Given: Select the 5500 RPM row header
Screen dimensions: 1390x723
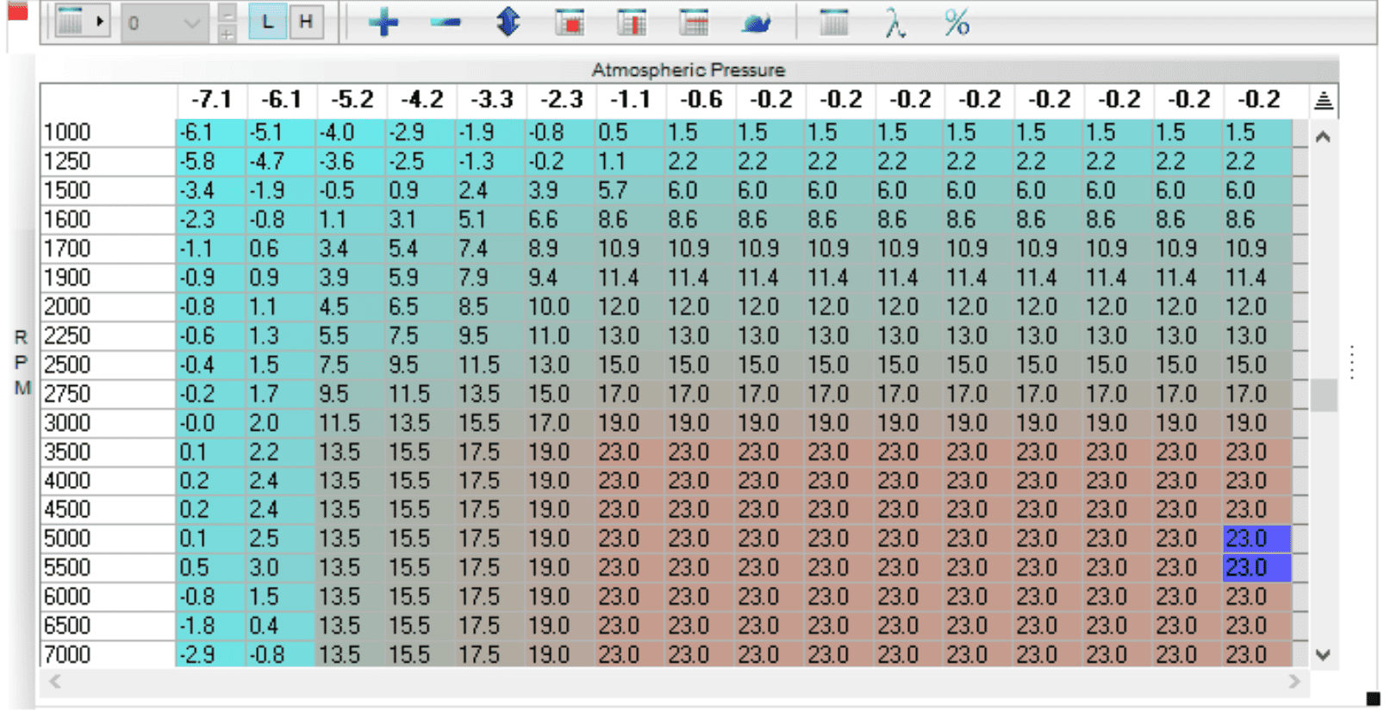Looking at the screenshot, I should 109,568.
